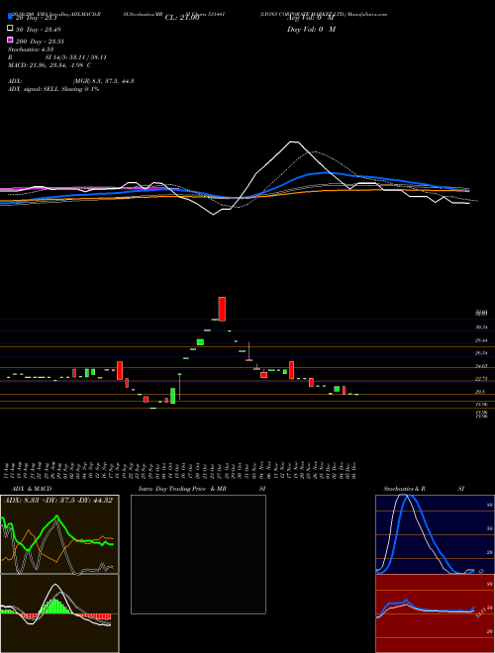The image size is (495, 653).
Task: Click the 28.44 price axis label
Action: coord(481,340)
